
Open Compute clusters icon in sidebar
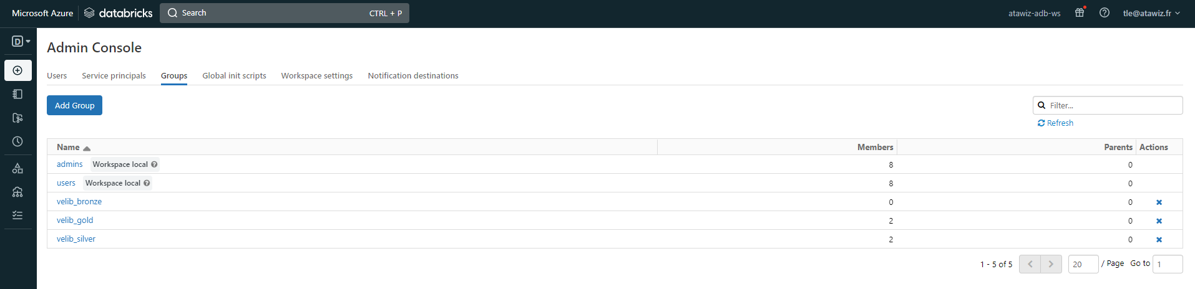tap(17, 192)
